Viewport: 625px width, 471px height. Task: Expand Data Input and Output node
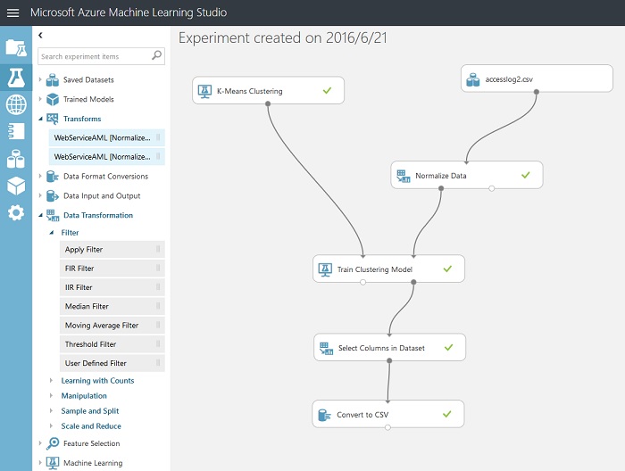point(40,195)
